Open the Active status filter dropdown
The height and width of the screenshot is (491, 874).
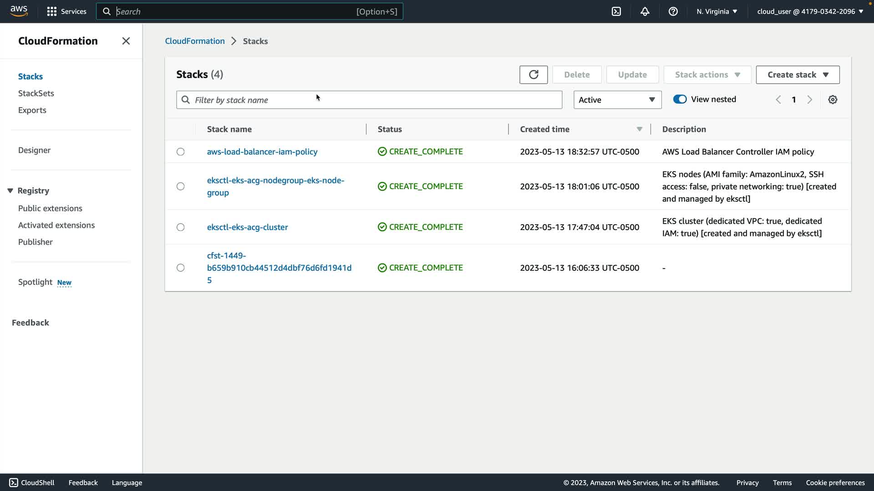point(617,100)
